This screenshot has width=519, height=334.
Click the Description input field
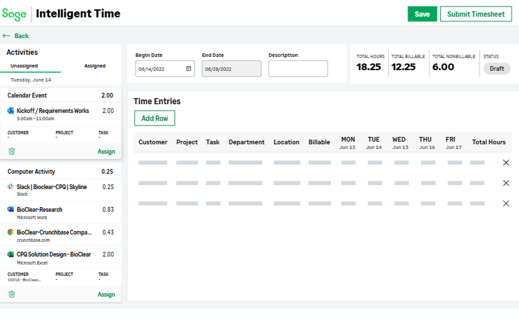298,69
